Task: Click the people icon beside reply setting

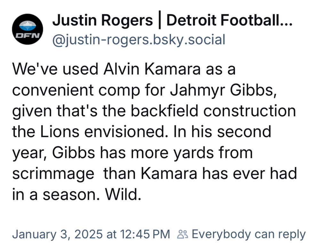Action: coord(183,234)
